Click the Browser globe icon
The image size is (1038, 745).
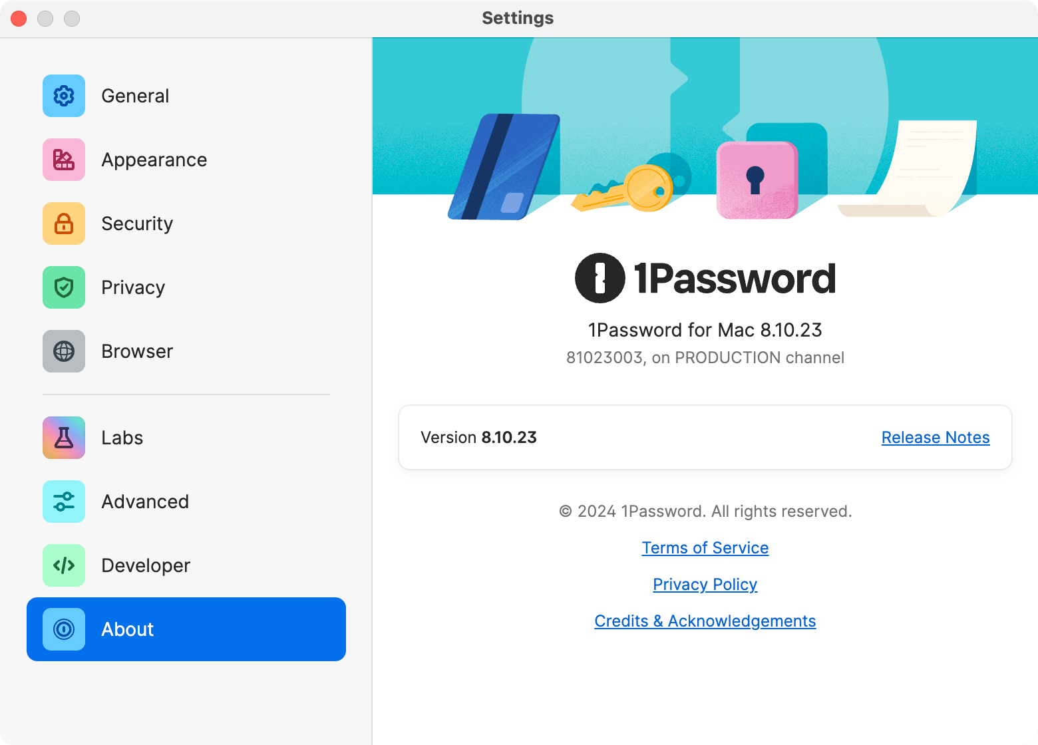pyautogui.click(x=64, y=351)
